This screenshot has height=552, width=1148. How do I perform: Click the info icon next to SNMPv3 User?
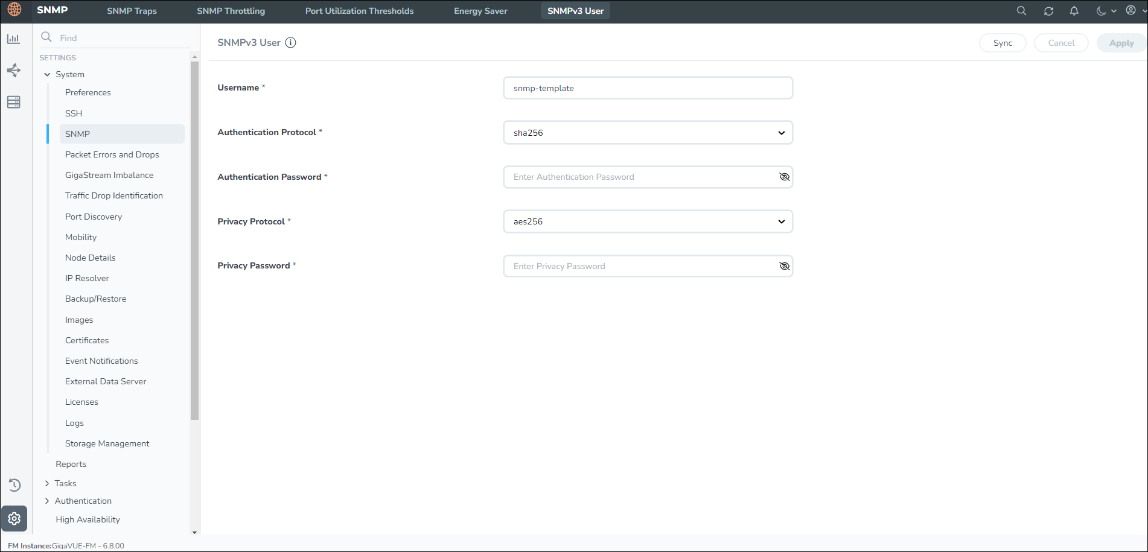coord(290,43)
